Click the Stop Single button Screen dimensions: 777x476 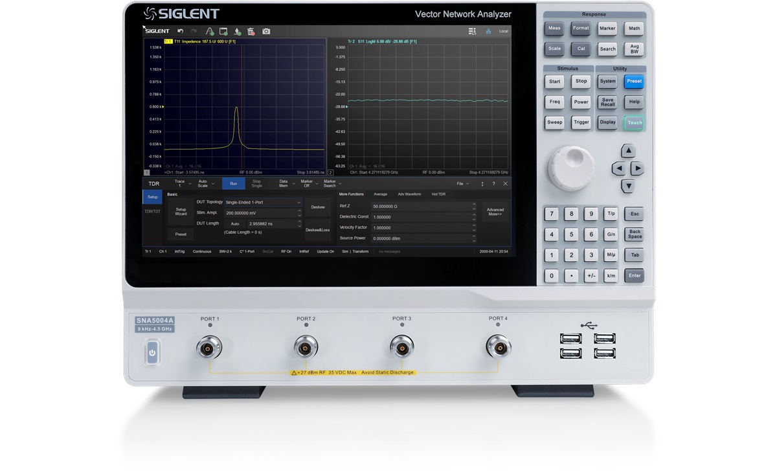(257, 184)
